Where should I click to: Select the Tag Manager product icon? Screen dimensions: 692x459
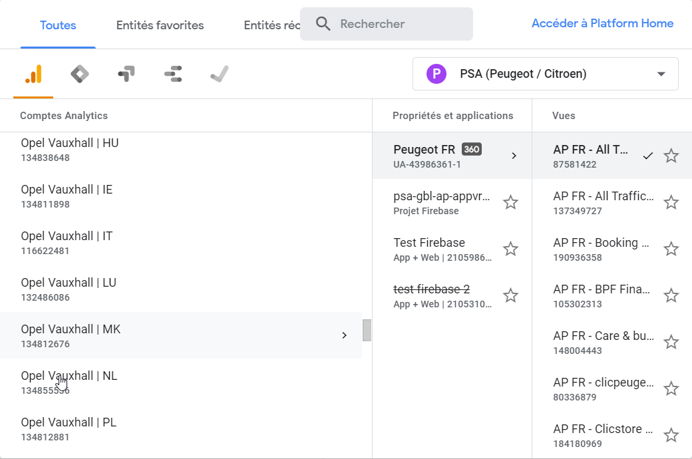point(126,74)
